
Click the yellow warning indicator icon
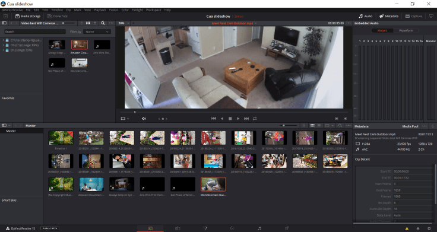[407, 228]
